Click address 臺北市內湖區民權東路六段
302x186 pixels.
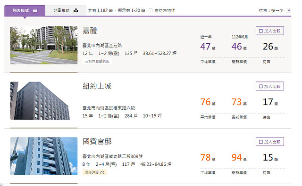click(x=109, y=108)
